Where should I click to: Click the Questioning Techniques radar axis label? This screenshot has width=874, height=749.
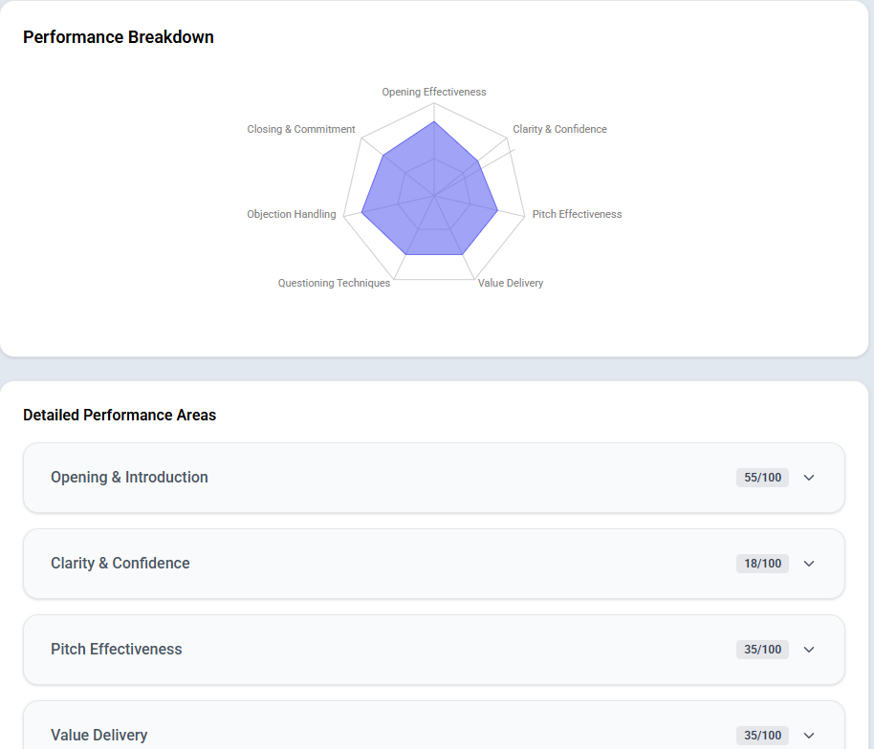point(334,283)
